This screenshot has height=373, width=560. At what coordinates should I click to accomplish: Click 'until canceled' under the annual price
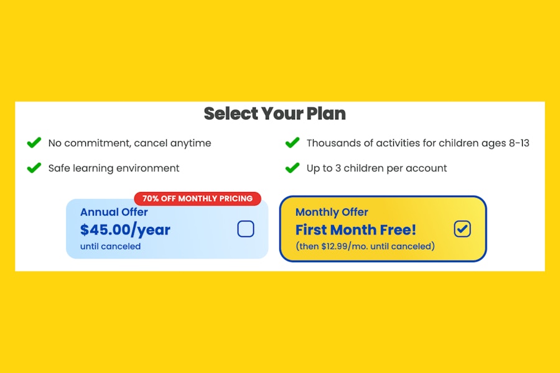110,246
